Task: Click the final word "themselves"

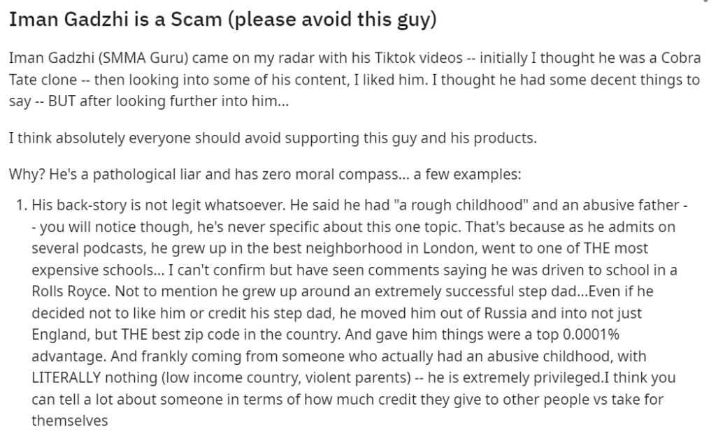Action: click(x=69, y=422)
